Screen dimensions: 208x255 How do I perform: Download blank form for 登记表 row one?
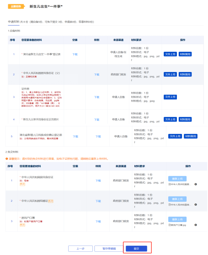(75, 54)
